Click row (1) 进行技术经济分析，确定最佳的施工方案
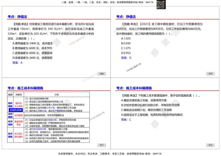This screenshot has height=156, width=221. click(46, 129)
